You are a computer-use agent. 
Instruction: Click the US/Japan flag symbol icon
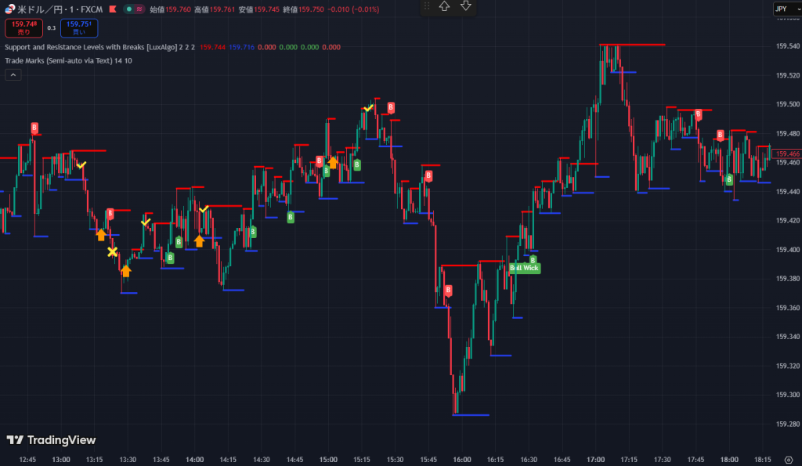(9, 9)
